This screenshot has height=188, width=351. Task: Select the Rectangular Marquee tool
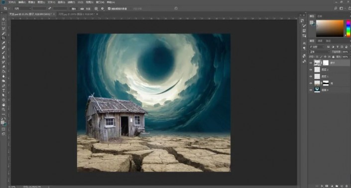coord(3,24)
